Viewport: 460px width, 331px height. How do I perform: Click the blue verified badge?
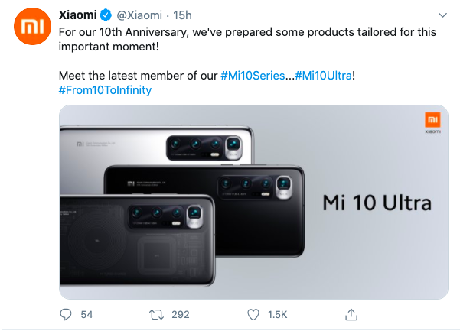(x=106, y=15)
